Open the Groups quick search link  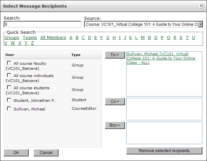[x=12, y=38]
